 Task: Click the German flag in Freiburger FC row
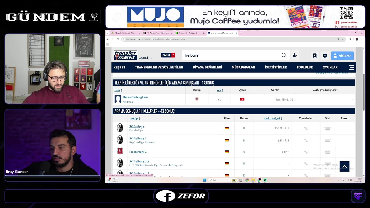pos(227,151)
